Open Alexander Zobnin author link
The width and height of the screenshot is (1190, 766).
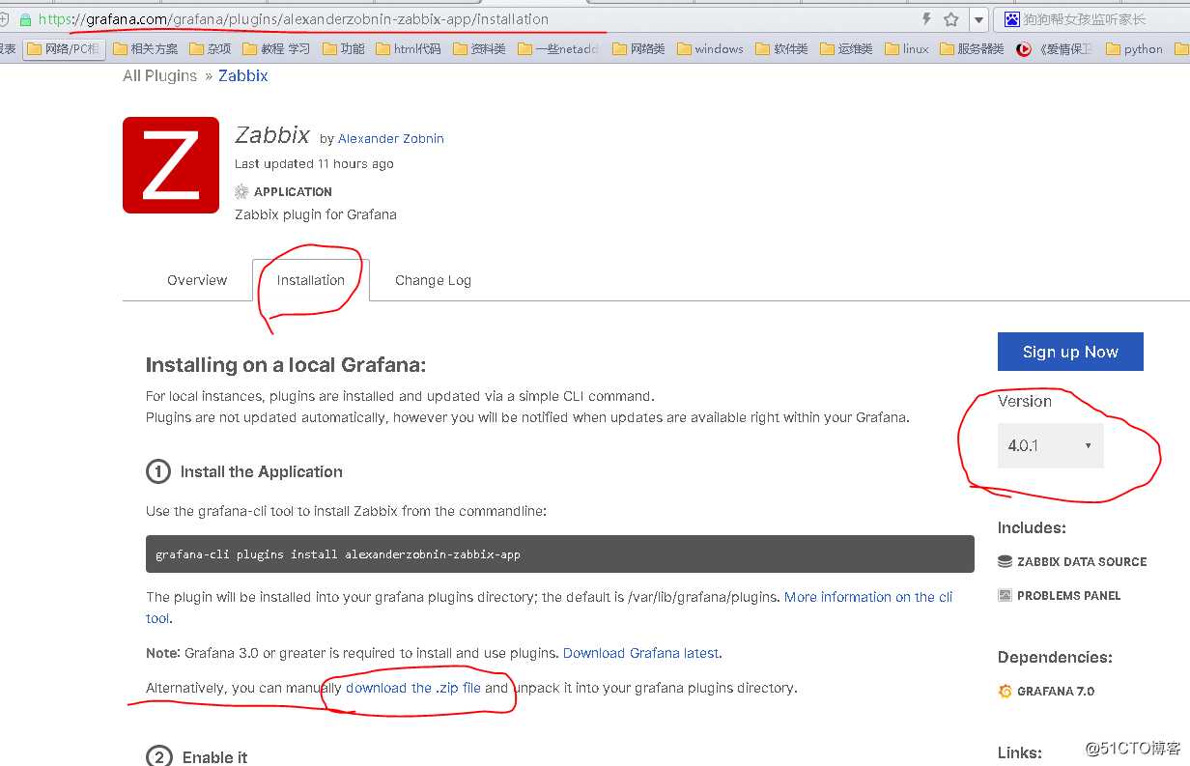[x=391, y=138]
